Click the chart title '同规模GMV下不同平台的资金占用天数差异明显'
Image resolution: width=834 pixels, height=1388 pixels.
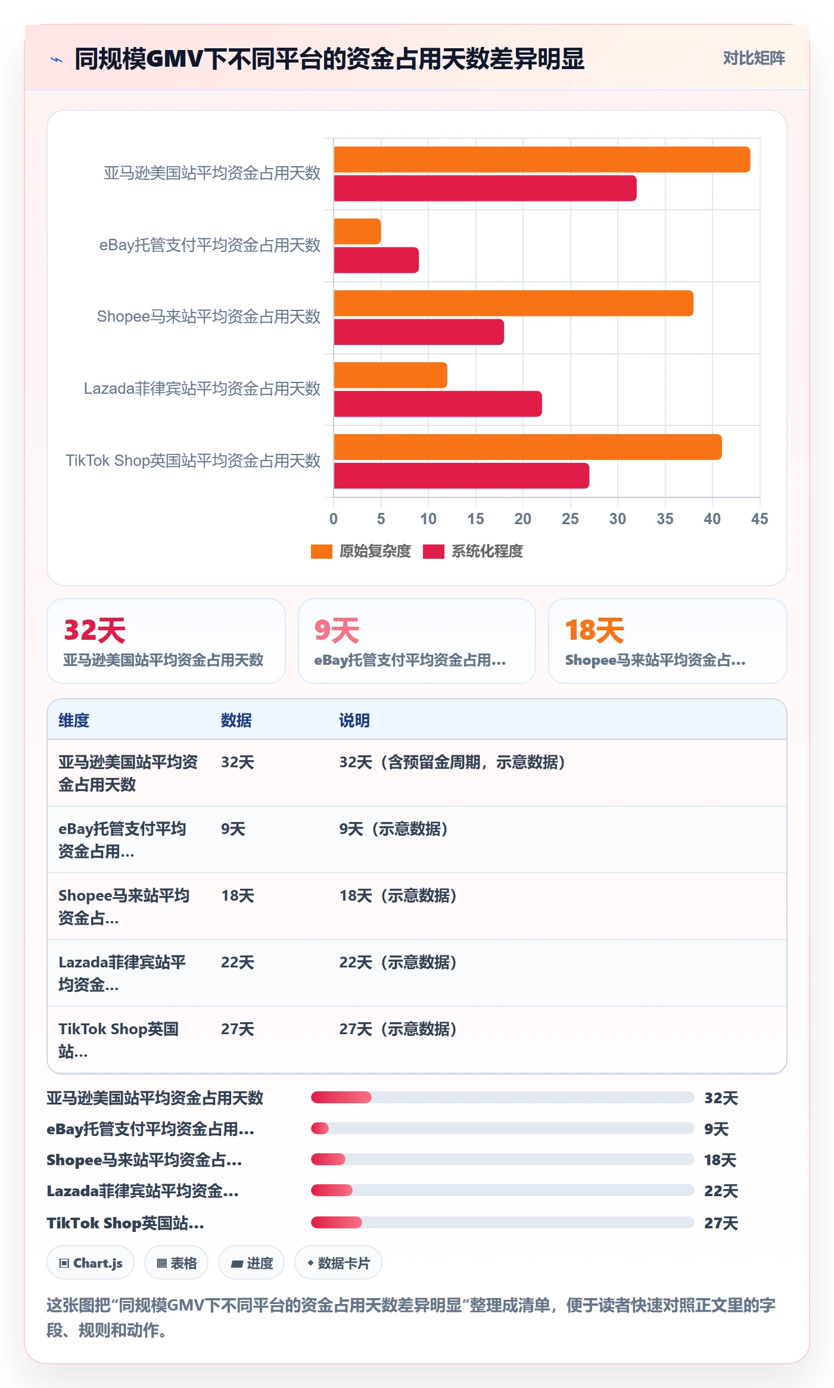[x=329, y=59]
